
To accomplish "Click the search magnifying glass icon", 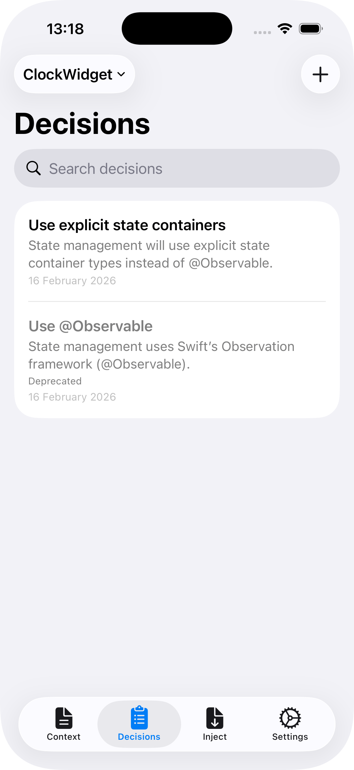I will 33,168.
